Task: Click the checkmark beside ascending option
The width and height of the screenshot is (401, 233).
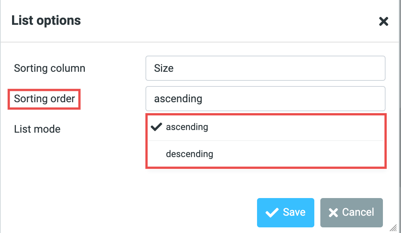Action: pyautogui.click(x=156, y=127)
